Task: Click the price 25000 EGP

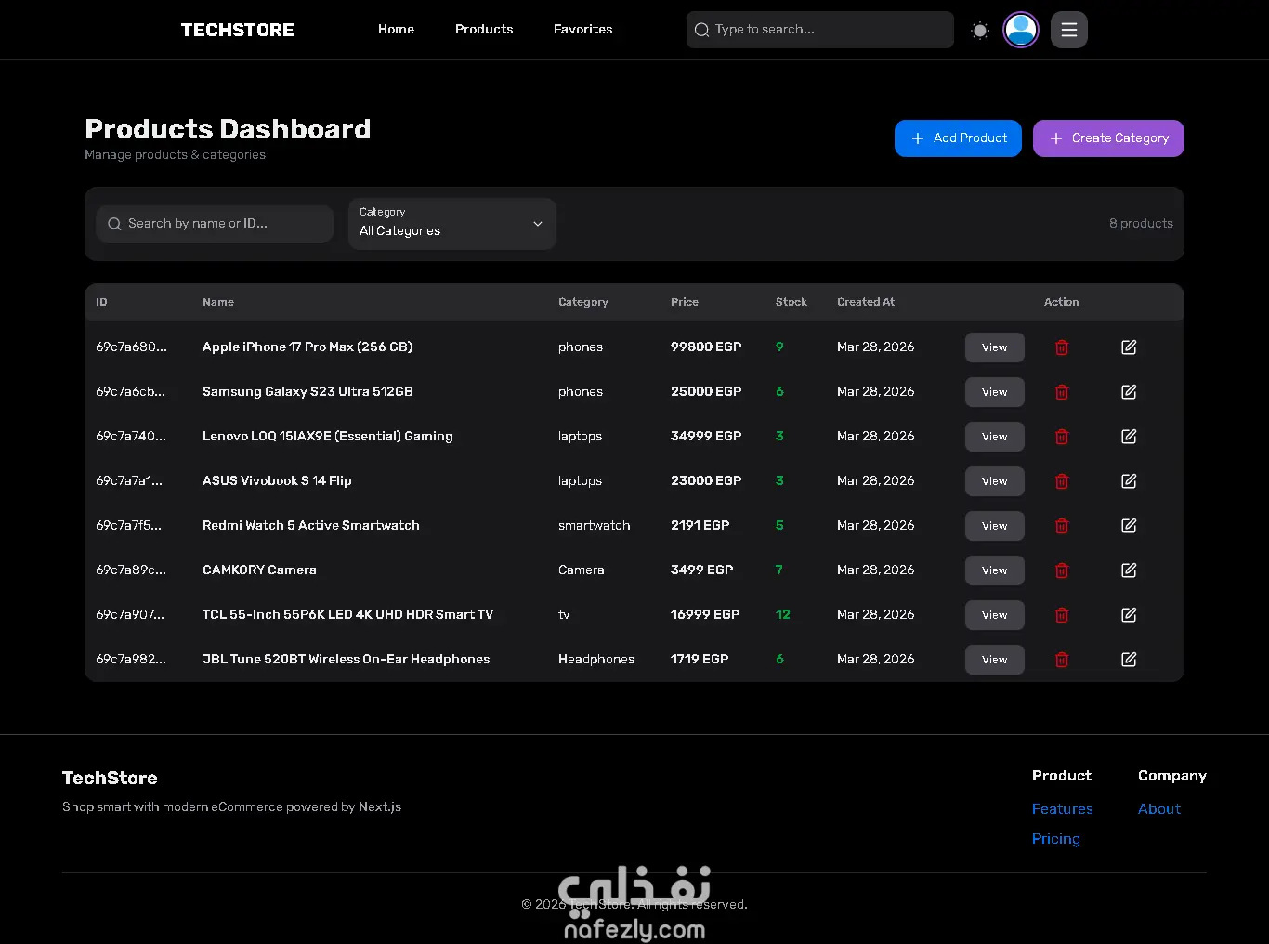Action: click(x=706, y=392)
